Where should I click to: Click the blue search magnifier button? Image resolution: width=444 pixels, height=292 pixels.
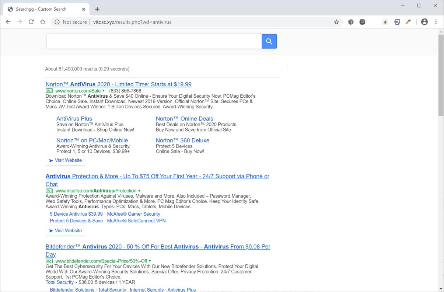(269, 41)
